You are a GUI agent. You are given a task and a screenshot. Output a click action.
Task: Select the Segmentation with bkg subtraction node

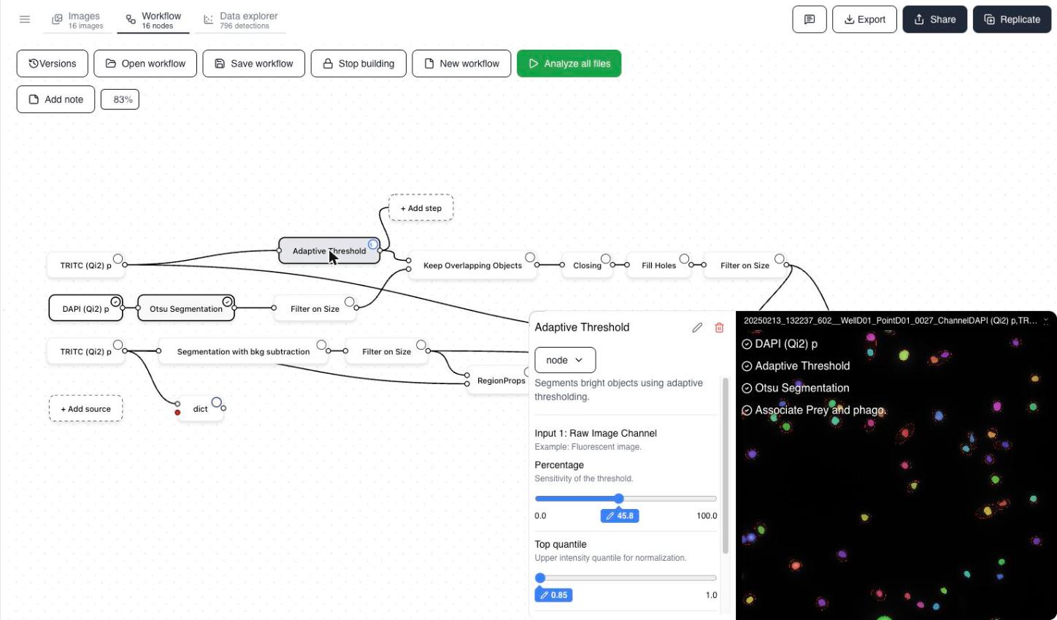point(243,351)
